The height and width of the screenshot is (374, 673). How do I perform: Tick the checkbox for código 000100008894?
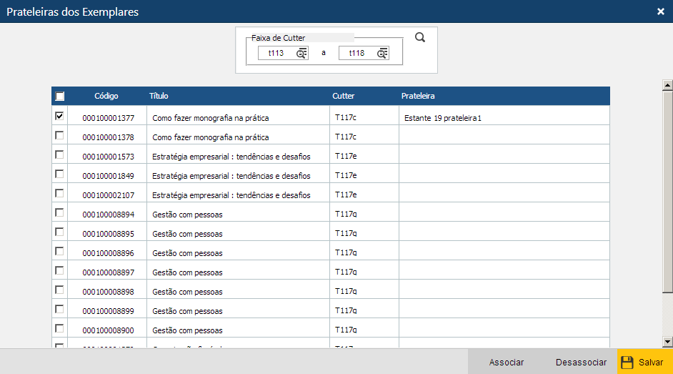pos(59,212)
